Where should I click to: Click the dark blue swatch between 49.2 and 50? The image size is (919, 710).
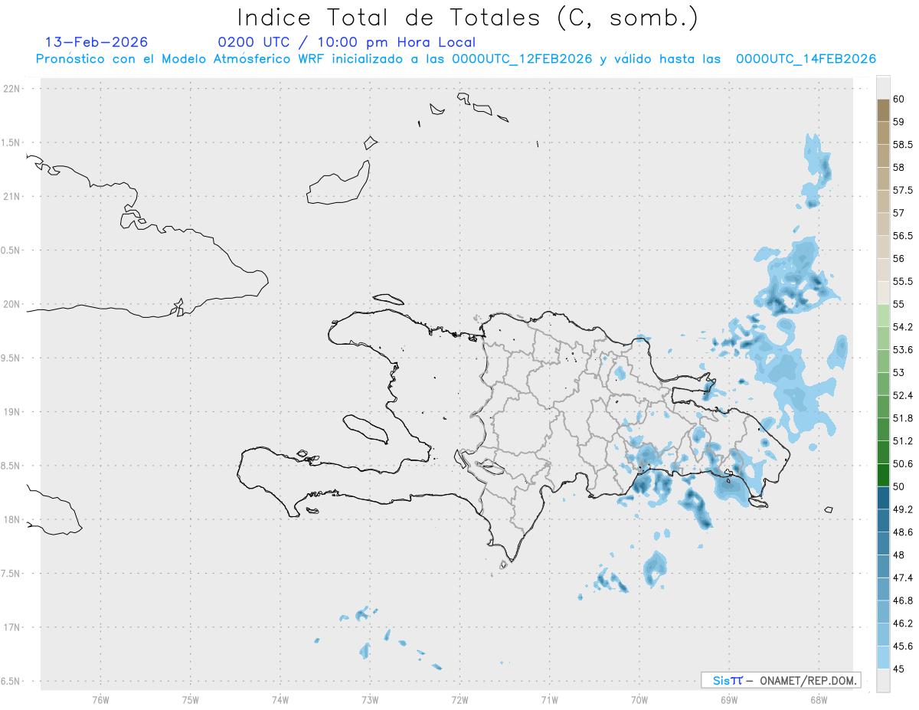pyautogui.click(x=883, y=498)
